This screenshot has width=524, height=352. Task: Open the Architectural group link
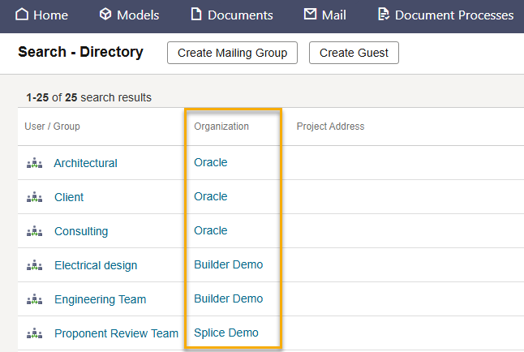pyautogui.click(x=85, y=163)
